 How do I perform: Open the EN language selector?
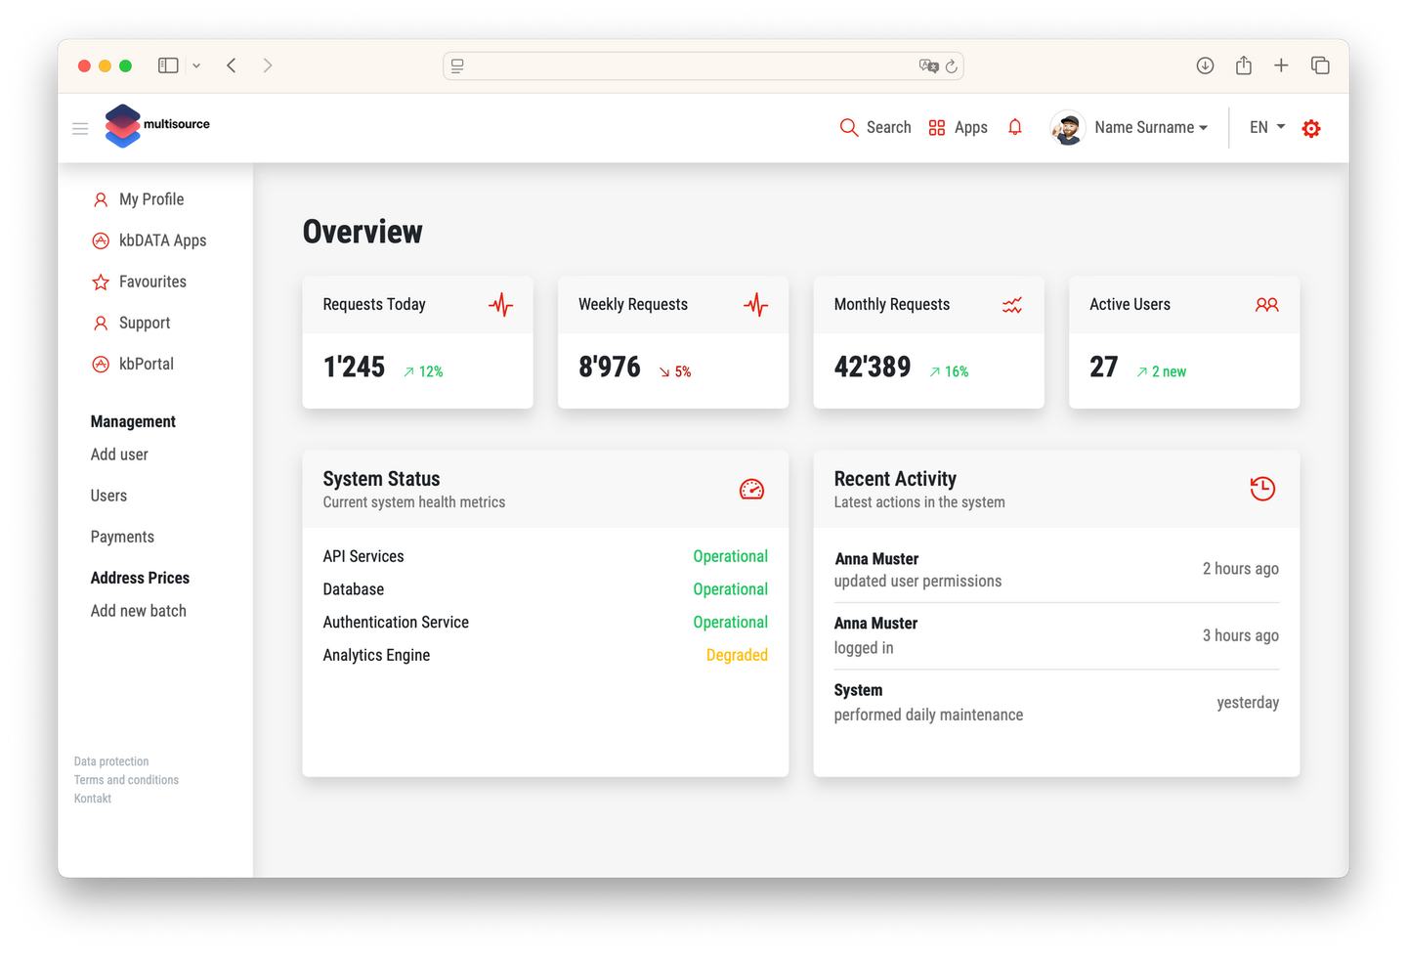point(1264,127)
